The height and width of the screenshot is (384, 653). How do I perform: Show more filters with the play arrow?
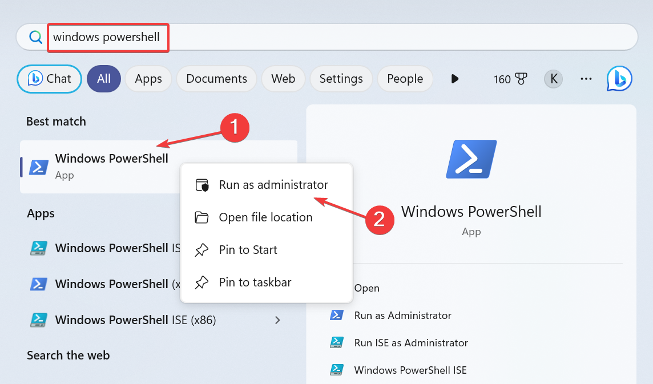(454, 79)
